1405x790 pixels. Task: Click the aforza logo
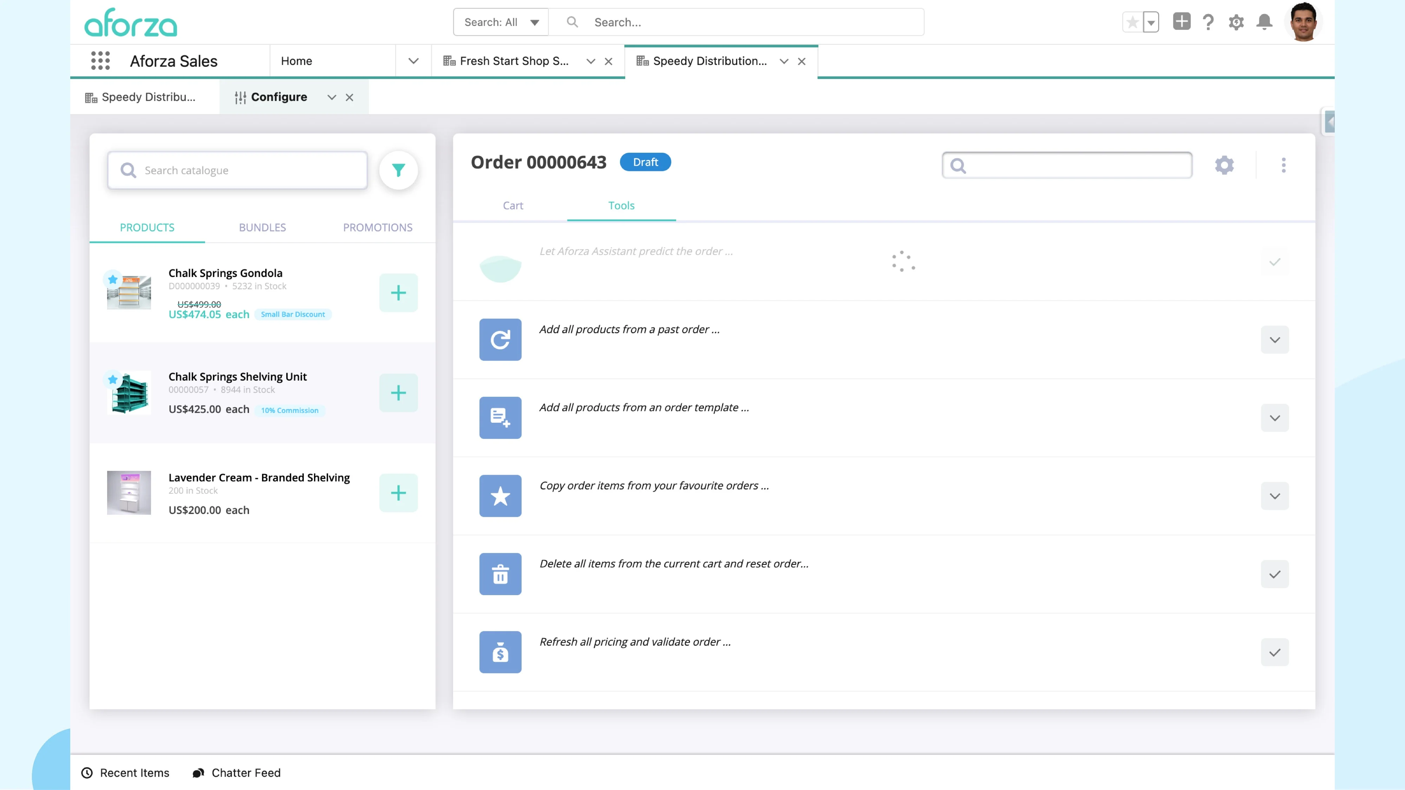coord(131,22)
